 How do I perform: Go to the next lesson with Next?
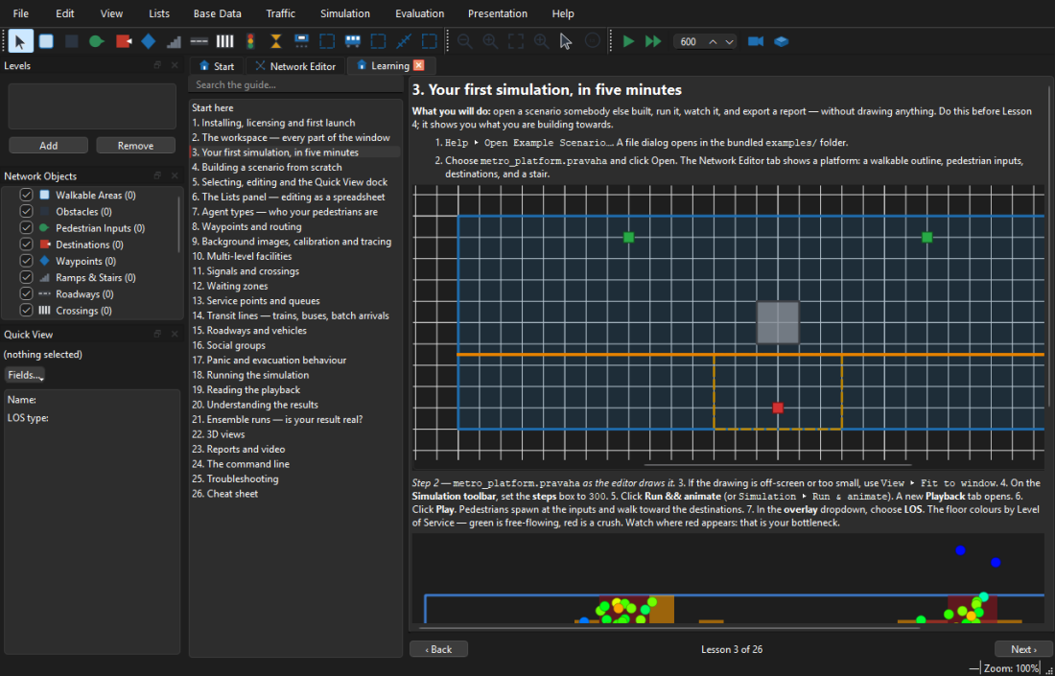click(1023, 649)
